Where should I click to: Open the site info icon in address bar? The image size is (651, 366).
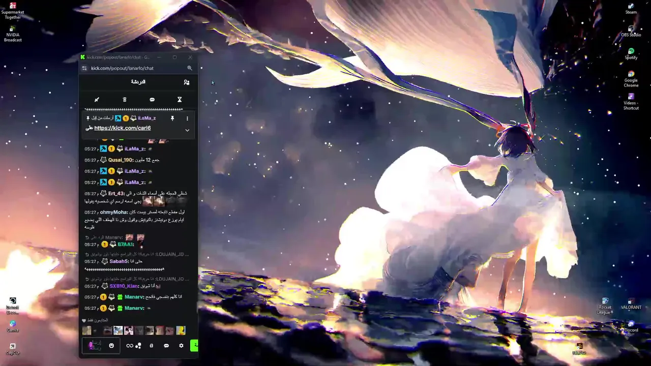[84, 68]
